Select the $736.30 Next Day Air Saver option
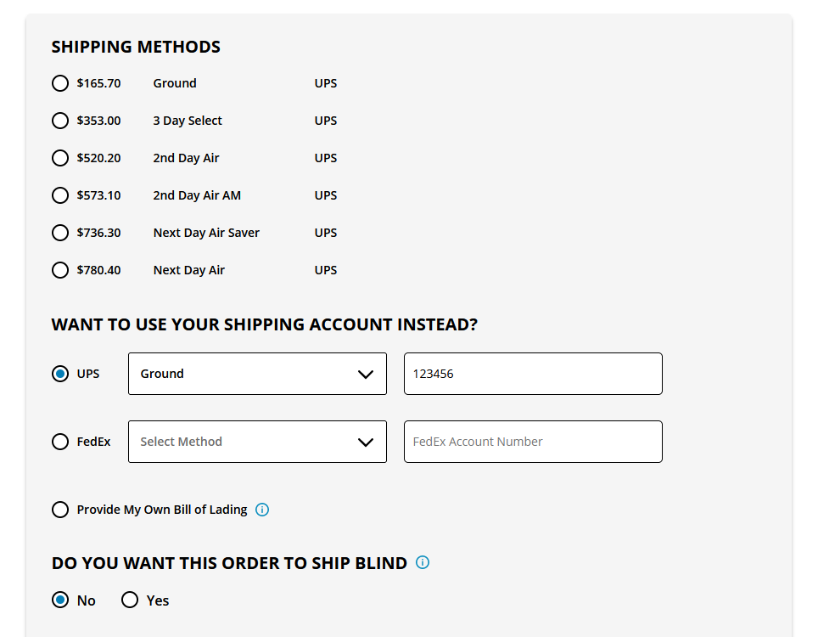The width and height of the screenshot is (818, 637). coord(60,233)
